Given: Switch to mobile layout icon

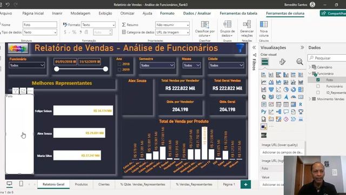Looking at the screenshot, I should click(21, 184).
